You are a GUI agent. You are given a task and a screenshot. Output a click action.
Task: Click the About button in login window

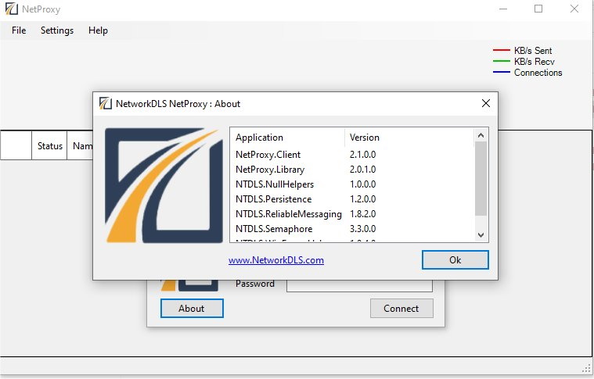pos(192,308)
